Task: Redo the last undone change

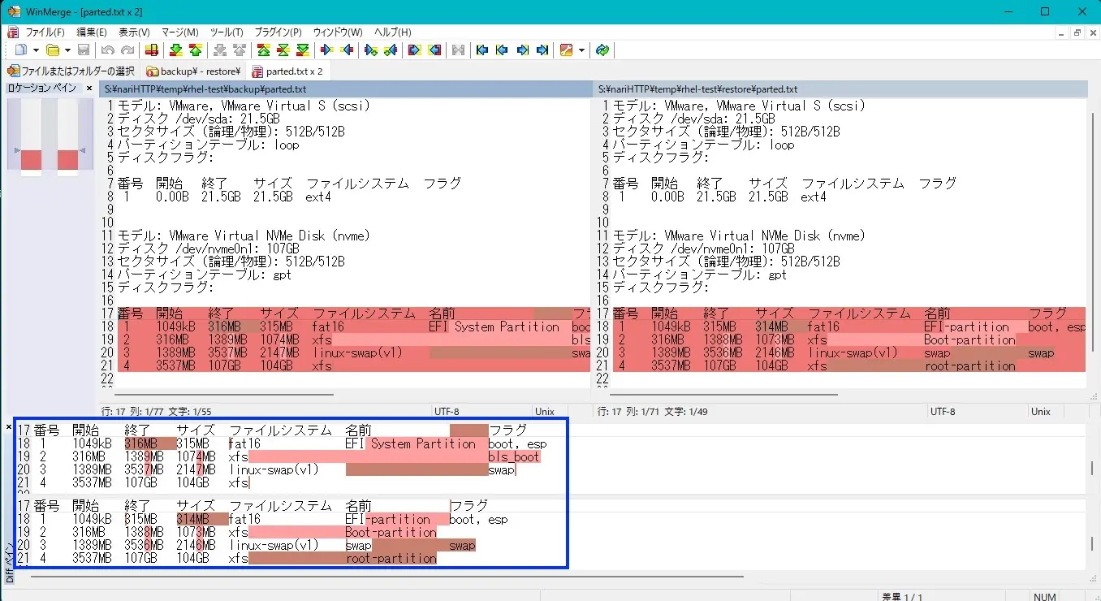Action: pyautogui.click(x=127, y=50)
